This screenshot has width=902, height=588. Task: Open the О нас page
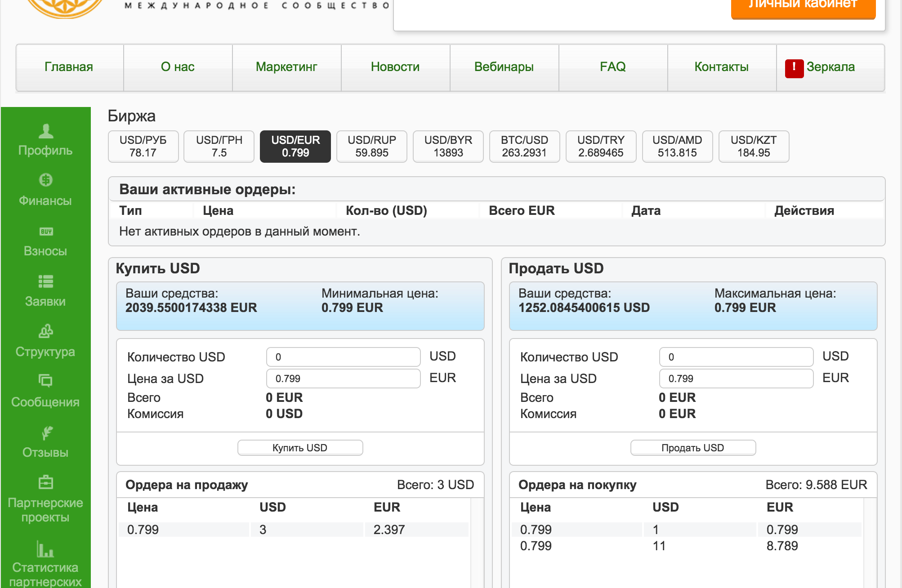(x=178, y=67)
